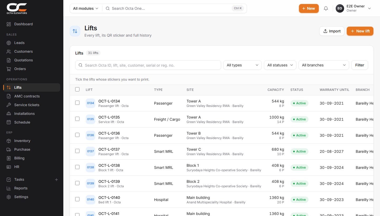
Task: Click the Import button
Action: point(332,31)
